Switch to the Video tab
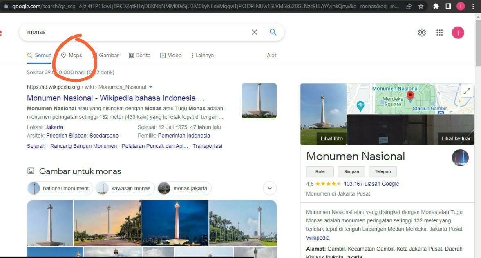The height and width of the screenshot is (258, 481). pyautogui.click(x=171, y=56)
